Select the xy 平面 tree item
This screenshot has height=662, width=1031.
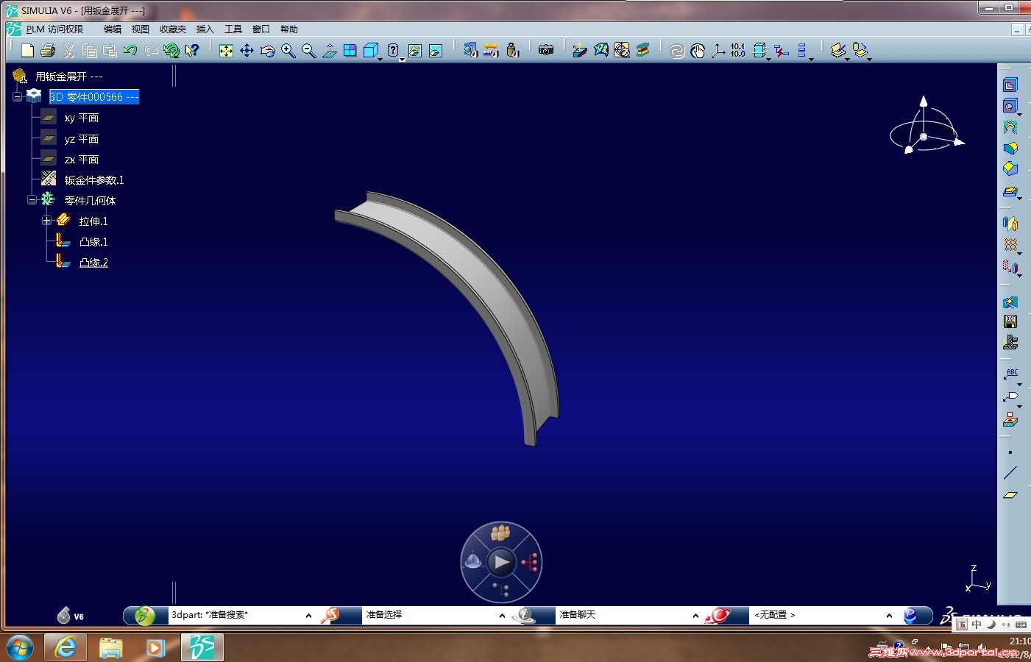point(82,118)
